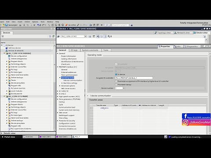Click the Save project toolbar button
This screenshot has width=211, height=158.
[x=11, y=25]
